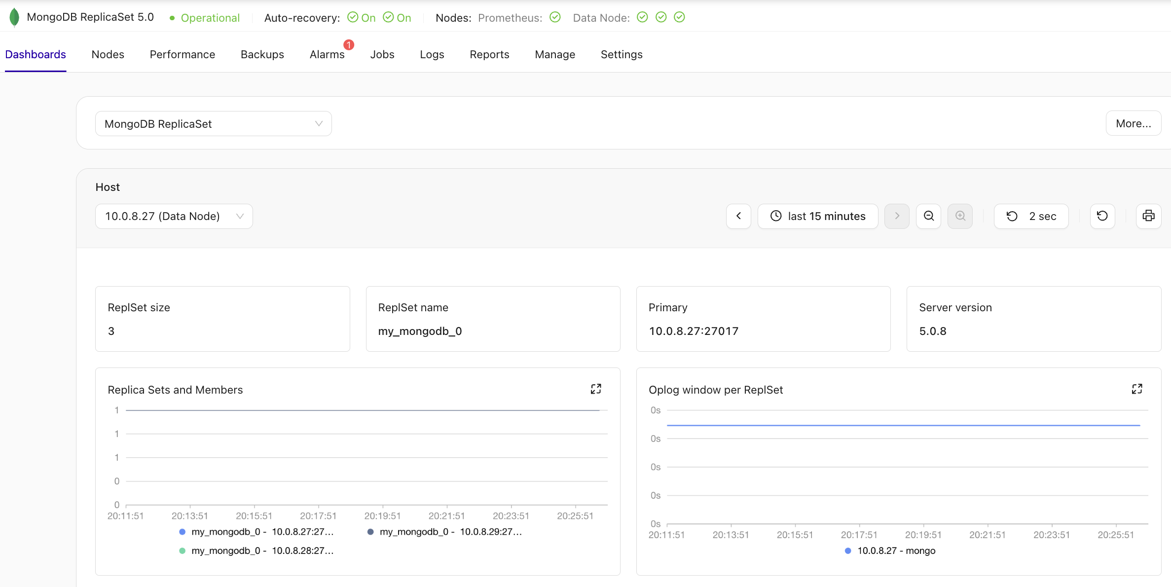Toggle my_mongodb_0 - 10.0.8.28 legend series

(x=256, y=550)
